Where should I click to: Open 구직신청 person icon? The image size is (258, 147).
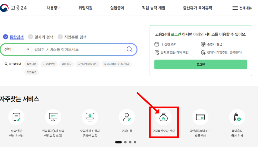127,117
